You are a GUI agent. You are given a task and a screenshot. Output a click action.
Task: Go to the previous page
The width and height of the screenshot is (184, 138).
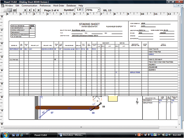pyautogui.click(x=30, y=10)
